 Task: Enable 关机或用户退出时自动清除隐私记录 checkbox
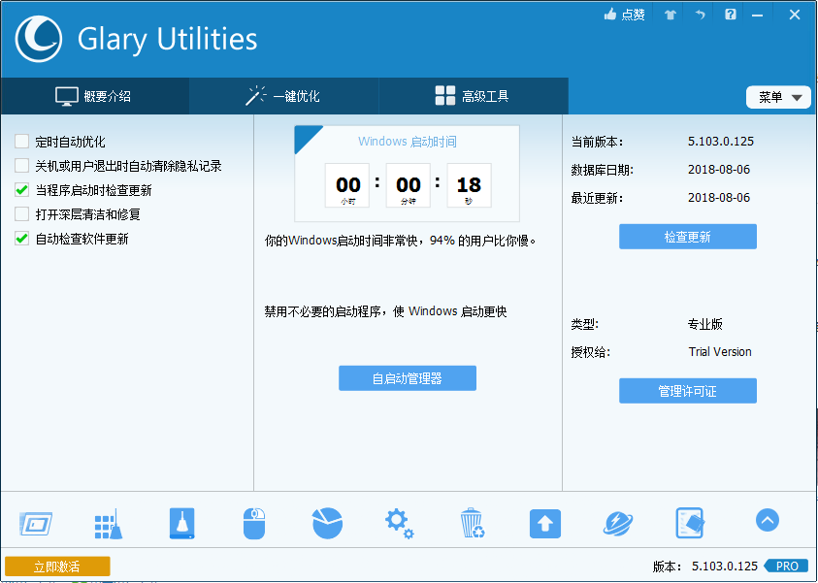pos(22,166)
